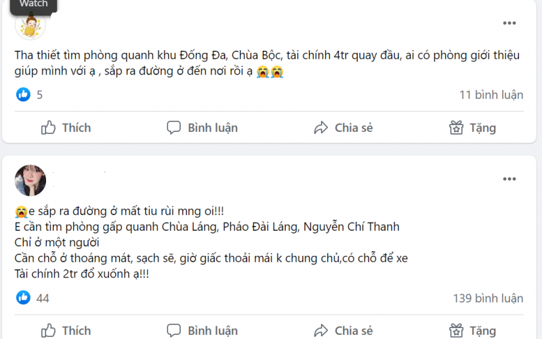
Task: Open the first post's three-dot options menu
Action: click(x=509, y=24)
